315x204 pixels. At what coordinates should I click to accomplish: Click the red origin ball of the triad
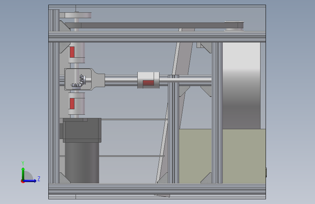click(x=23, y=181)
